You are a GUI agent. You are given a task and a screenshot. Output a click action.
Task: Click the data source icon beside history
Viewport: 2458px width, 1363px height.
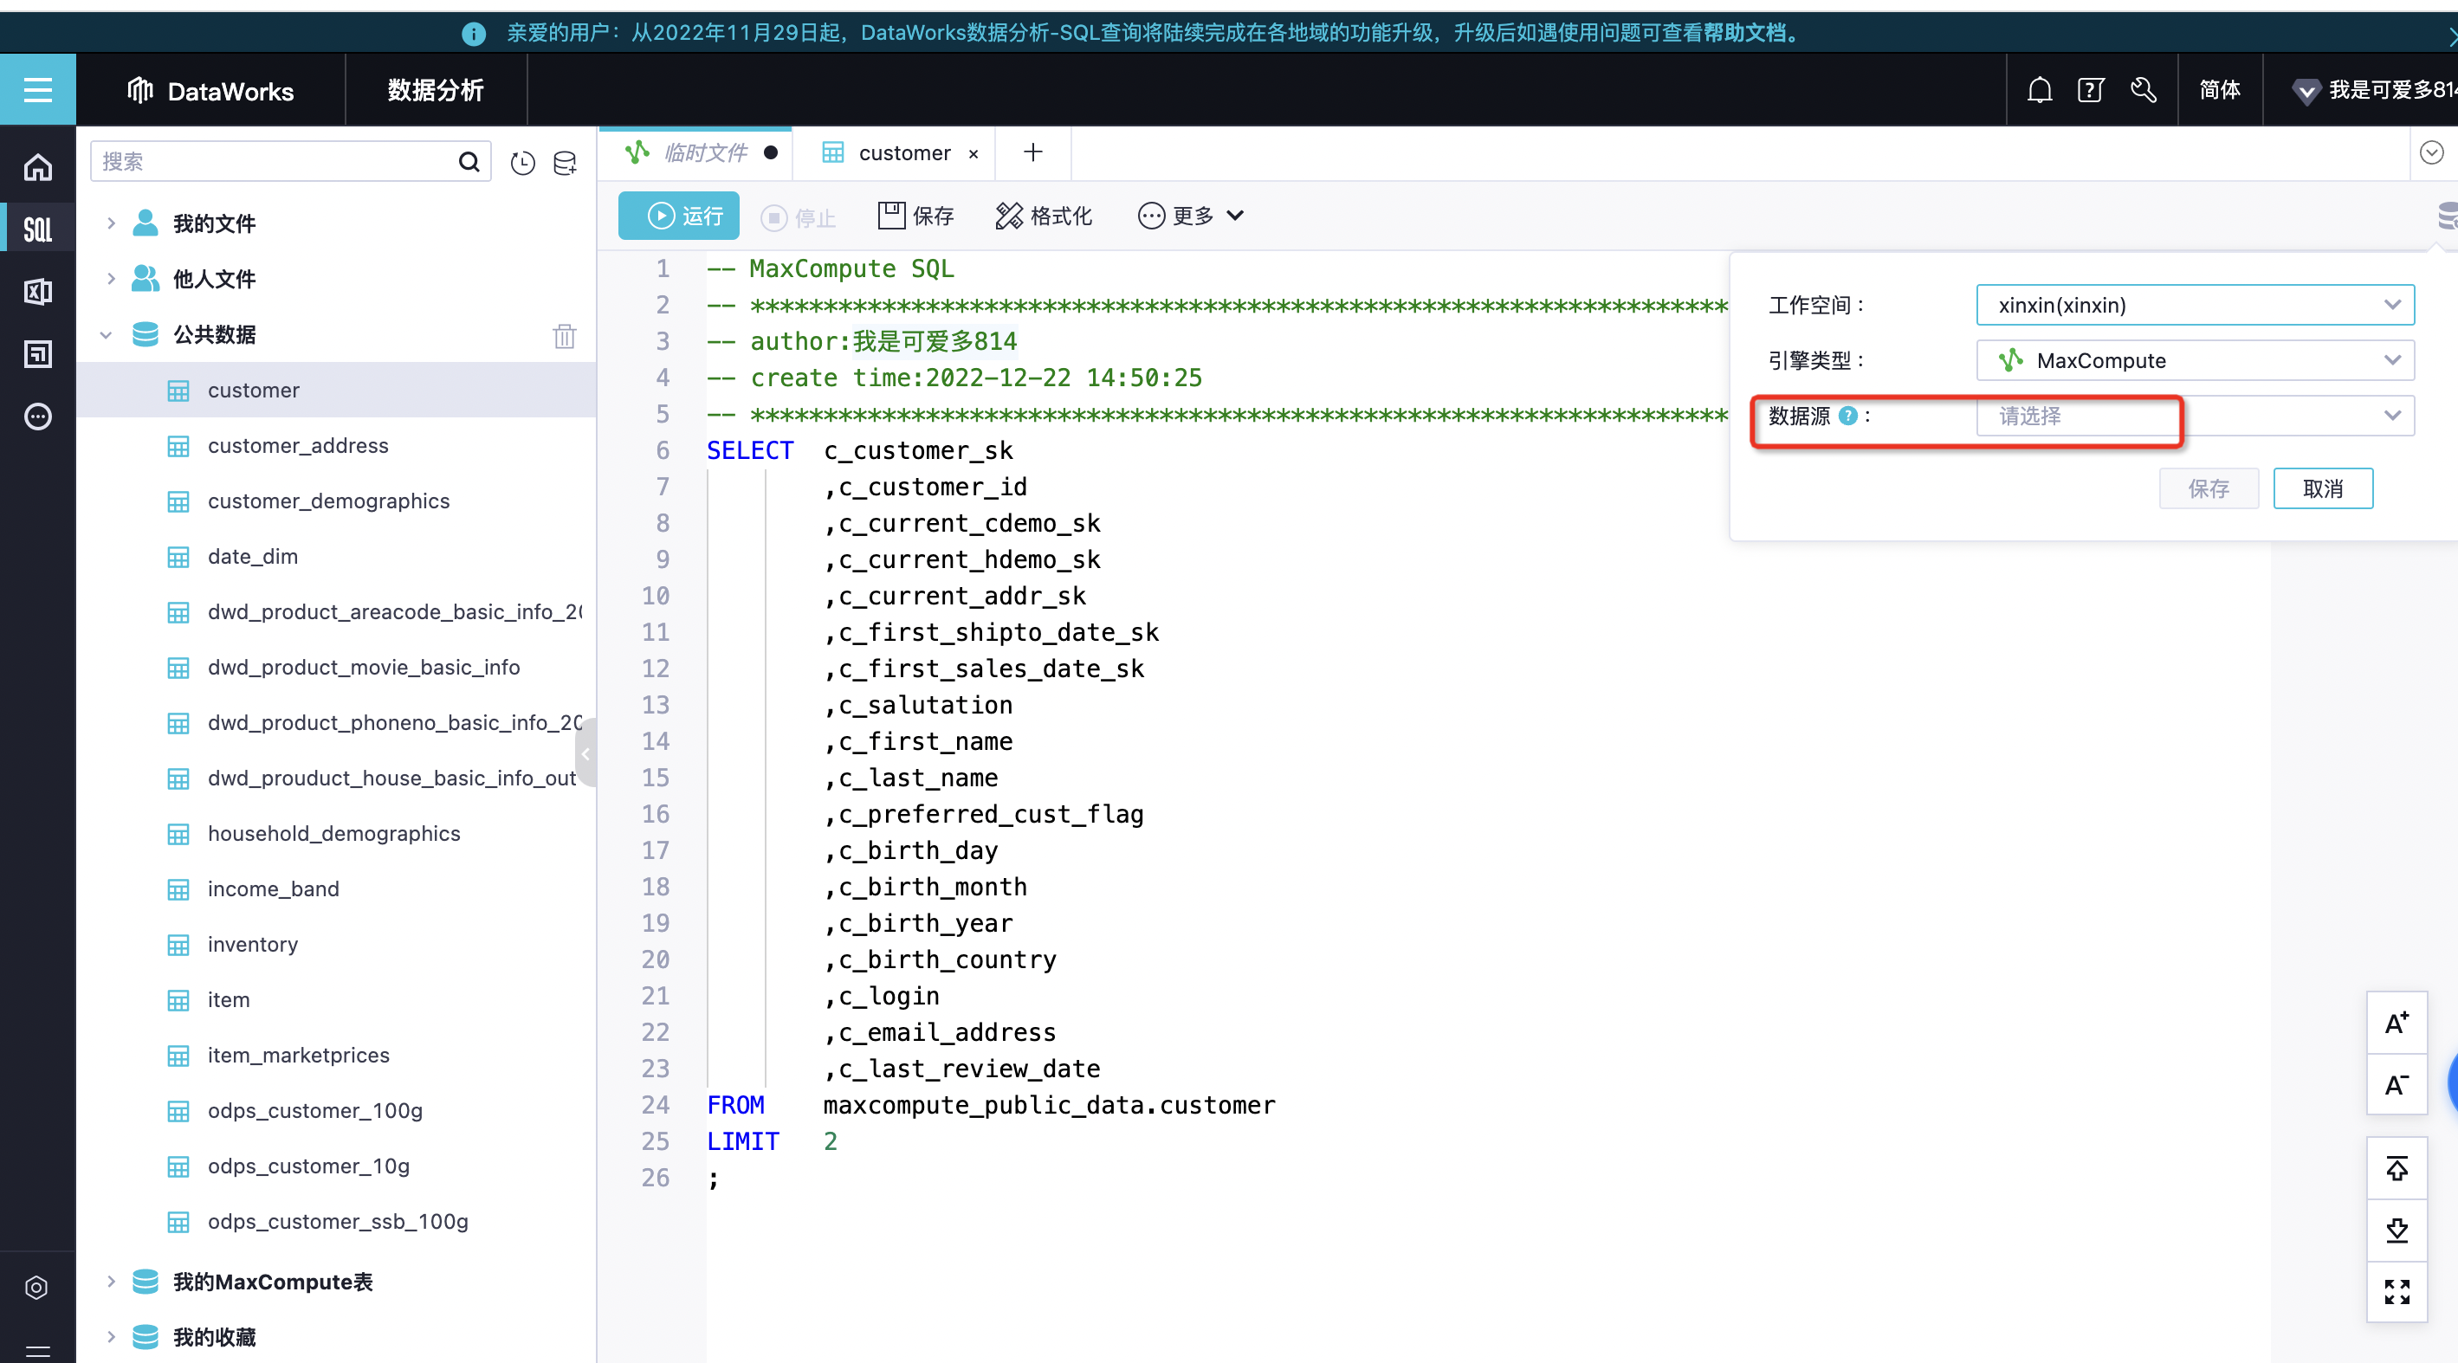point(565,163)
